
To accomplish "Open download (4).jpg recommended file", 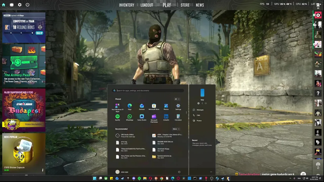I will click(x=161, y=150).
